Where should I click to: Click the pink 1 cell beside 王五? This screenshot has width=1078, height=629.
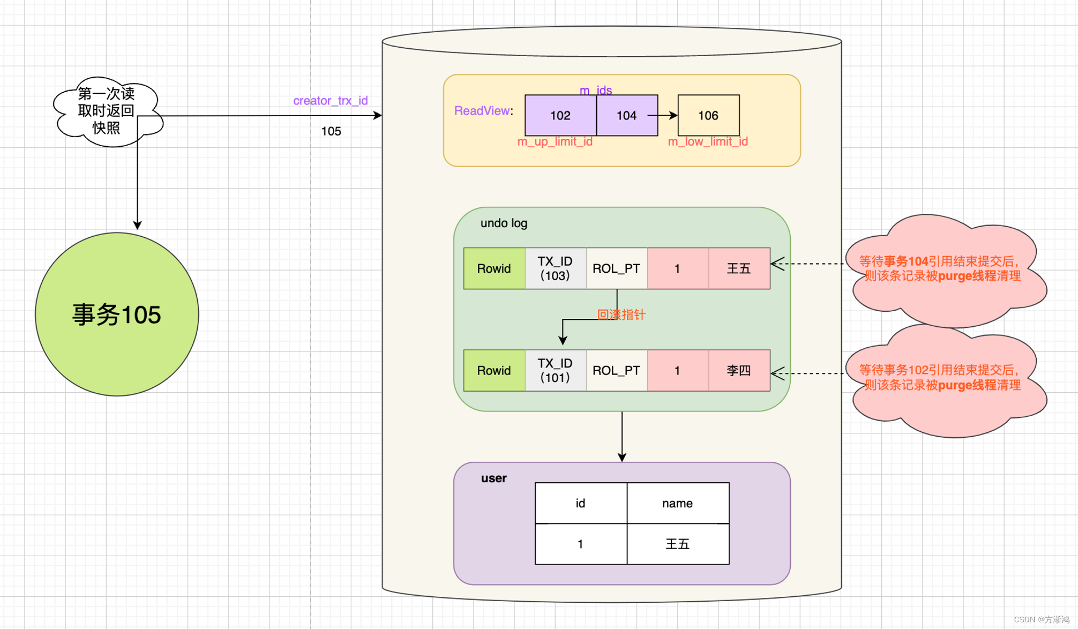coord(678,268)
